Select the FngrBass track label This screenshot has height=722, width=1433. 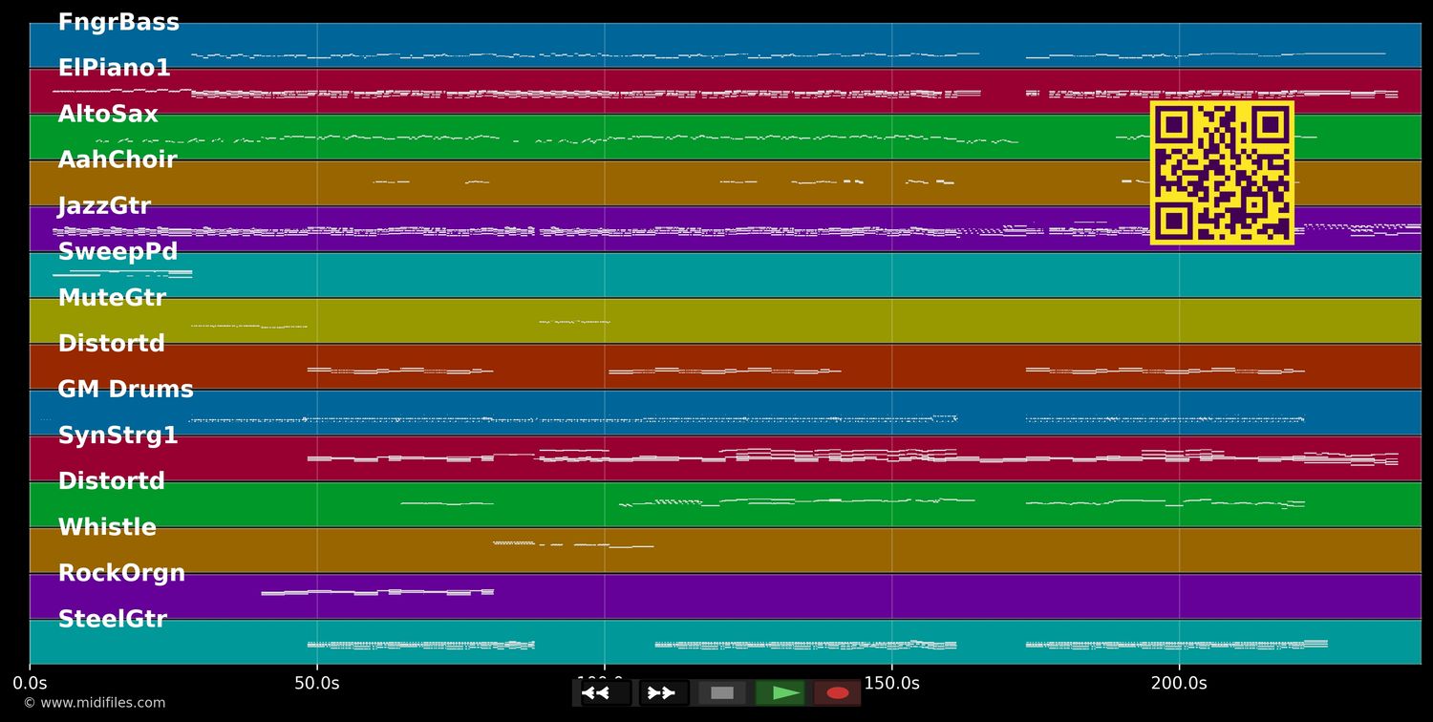[118, 23]
